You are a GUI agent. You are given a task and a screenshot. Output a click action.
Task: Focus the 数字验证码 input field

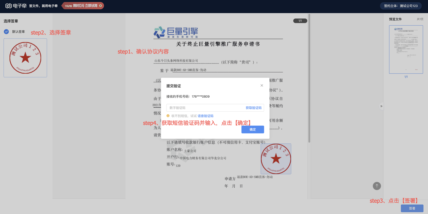click(x=205, y=108)
